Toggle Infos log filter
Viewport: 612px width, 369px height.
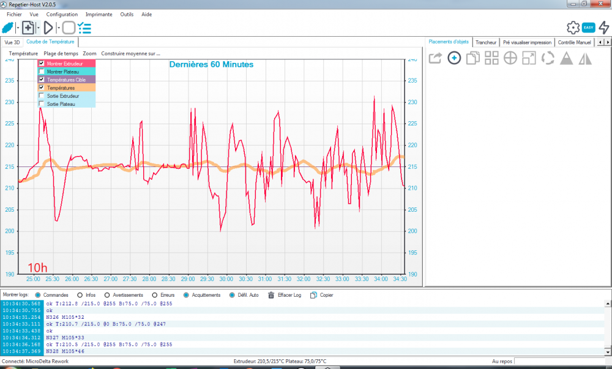click(80, 296)
